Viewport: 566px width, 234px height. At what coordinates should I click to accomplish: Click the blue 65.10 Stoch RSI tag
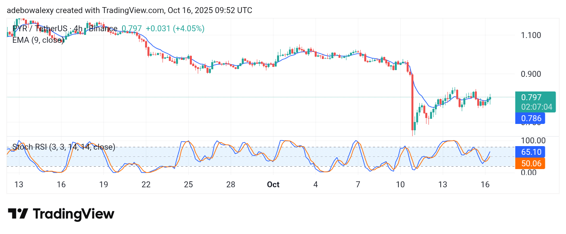530,152
